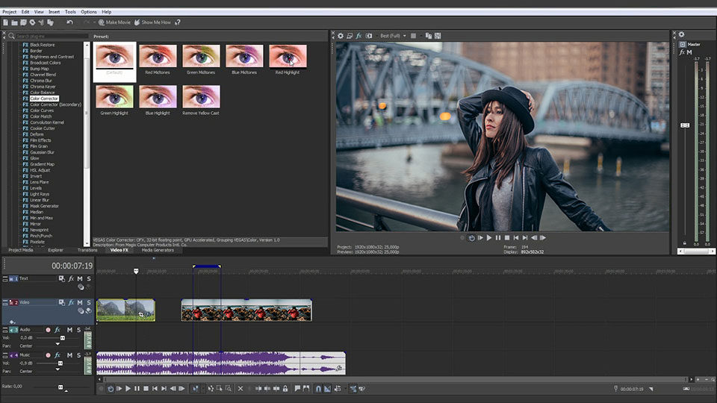Insert a marker using the marker icon
Screen dimensions: 717x403
click(297, 389)
